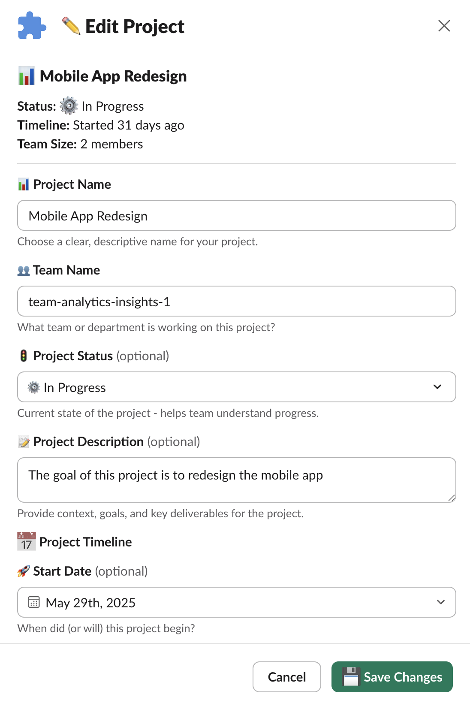This screenshot has width=470, height=706.
Task: Click the bar chart icon beside Mobile App Redesign heading
Action: [x=26, y=76]
